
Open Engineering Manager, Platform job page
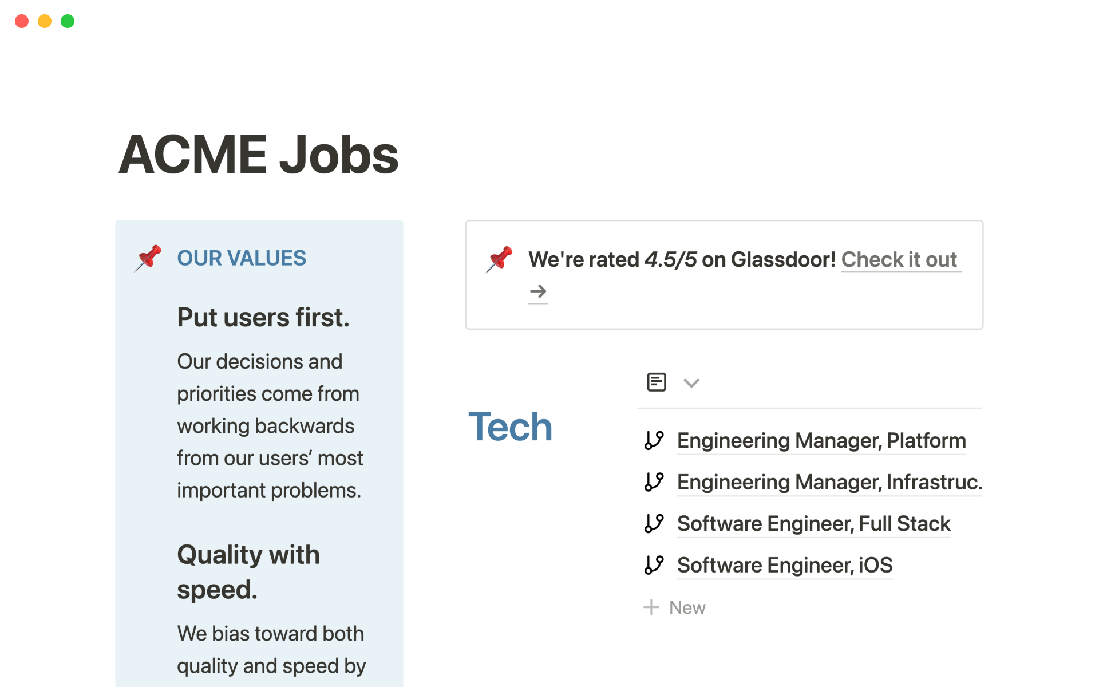[821, 441]
